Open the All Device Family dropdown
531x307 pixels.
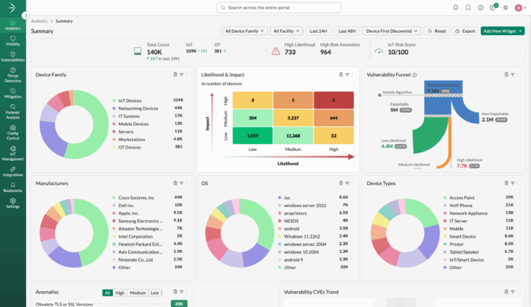[244, 31]
